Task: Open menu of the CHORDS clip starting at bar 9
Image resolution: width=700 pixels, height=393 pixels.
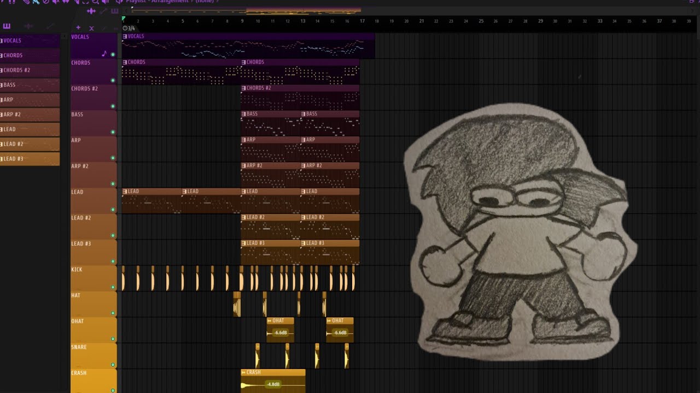Action: point(244,62)
